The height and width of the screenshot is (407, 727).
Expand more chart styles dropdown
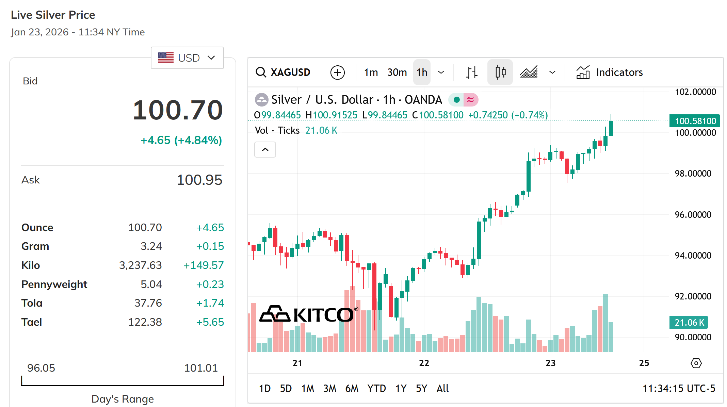pyautogui.click(x=552, y=72)
